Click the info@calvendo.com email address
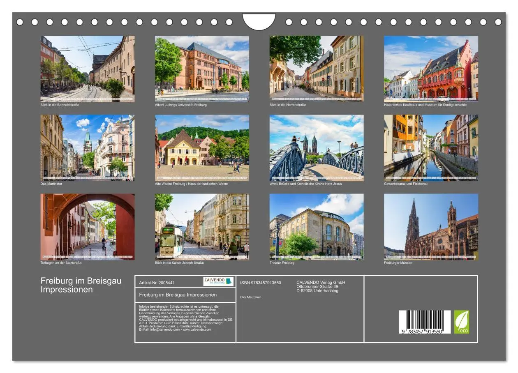The height and width of the screenshot is (373, 518). click(164, 330)
